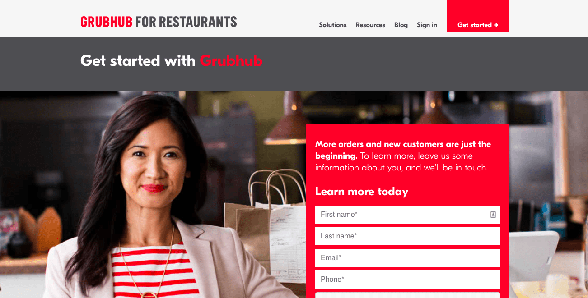Click the Grubhub for Restaurants logo
Viewport: 588px width, 298px height.
pyautogui.click(x=159, y=22)
